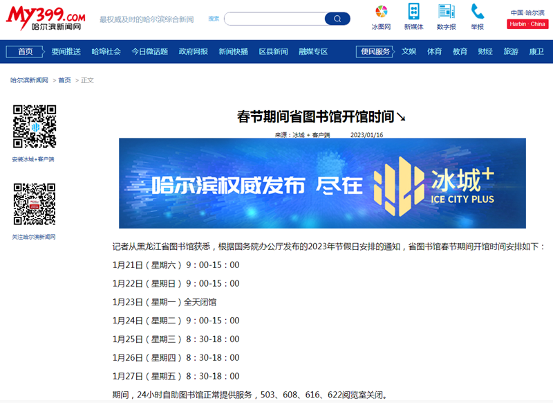Image resolution: width=553 pixels, height=403 pixels.
Task: Open the 新媒体 phone icon
Action: 413,12
